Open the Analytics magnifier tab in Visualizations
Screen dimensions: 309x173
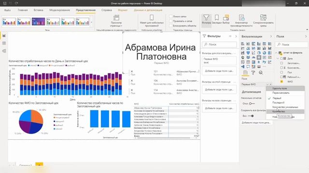[x=261, y=73]
